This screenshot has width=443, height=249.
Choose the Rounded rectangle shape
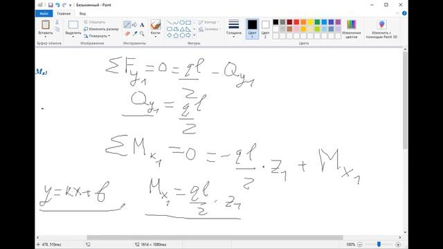[x=170, y=29]
